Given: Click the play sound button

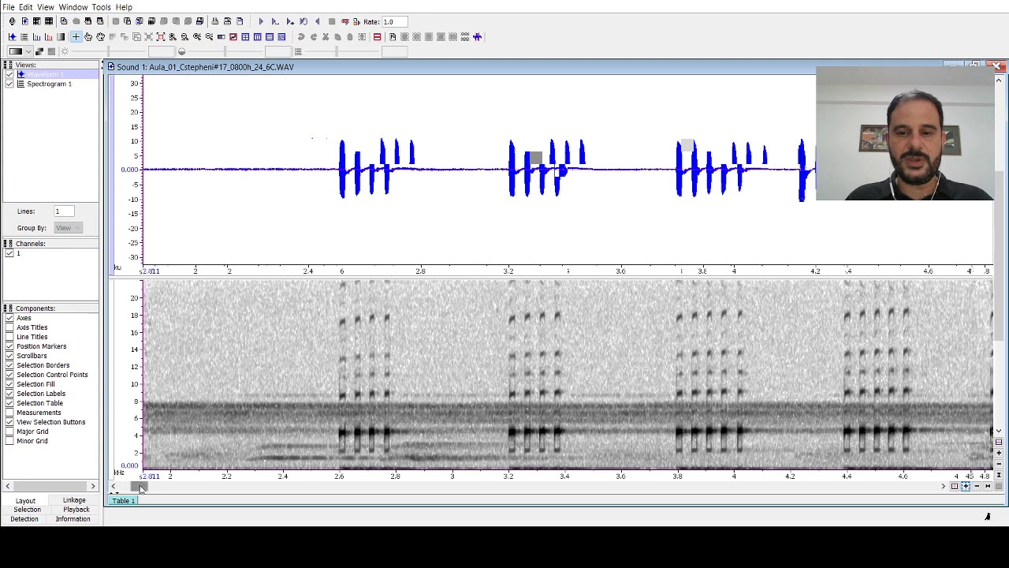Looking at the screenshot, I should 261,21.
